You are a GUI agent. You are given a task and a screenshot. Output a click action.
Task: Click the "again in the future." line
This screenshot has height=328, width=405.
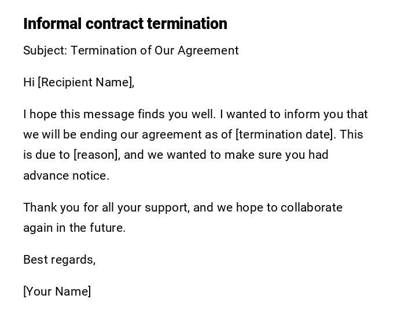pyautogui.click(x=74, y=228)
